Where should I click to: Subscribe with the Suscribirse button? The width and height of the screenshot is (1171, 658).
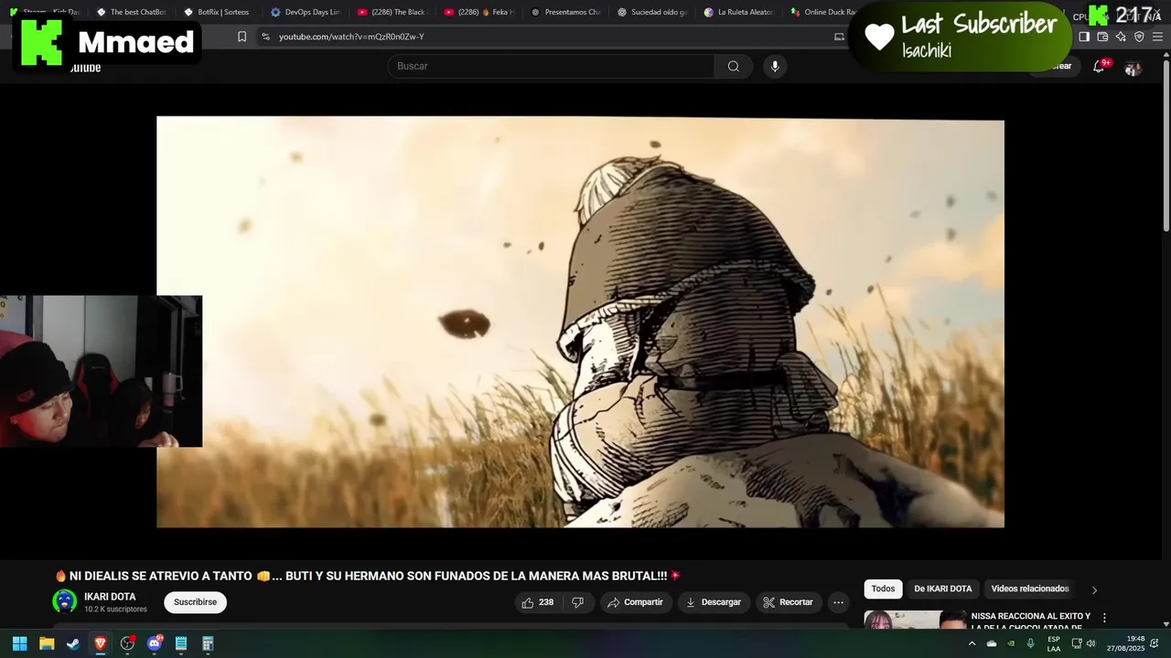[195, 602]
